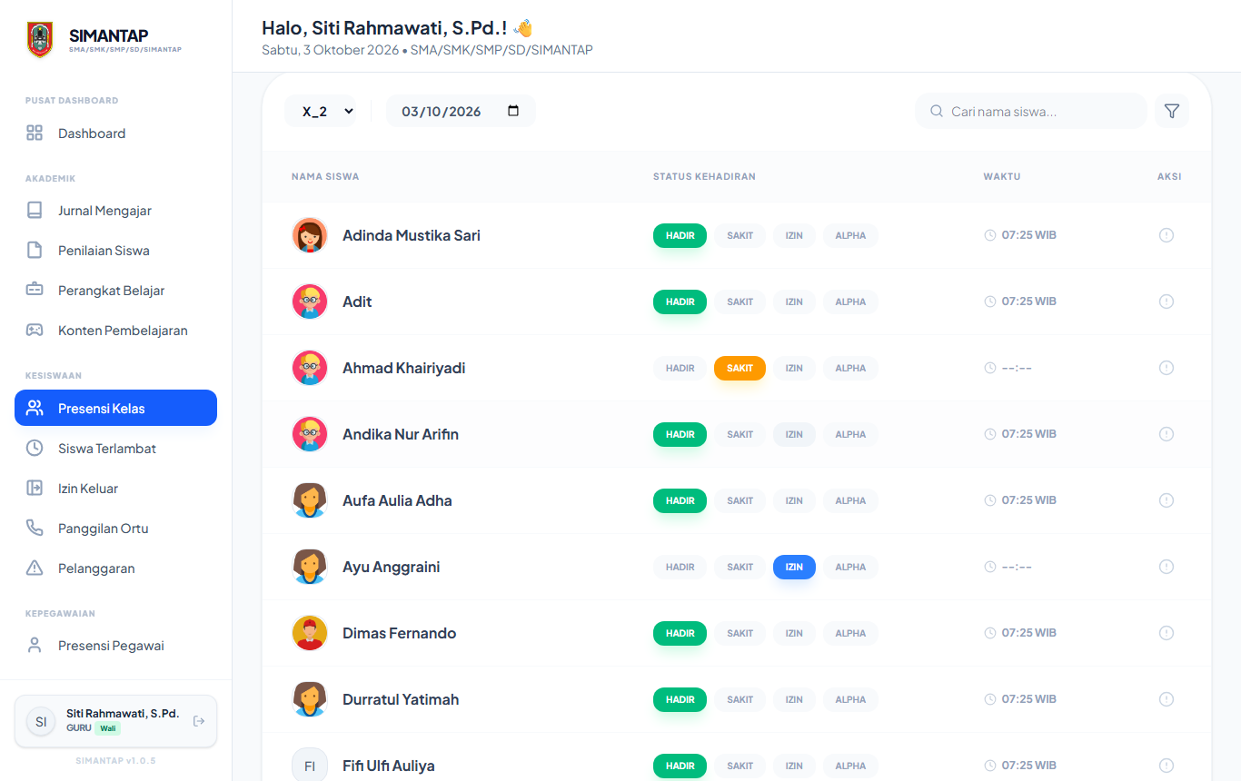Viewport: 1241px width, 781px height.
Task: Click the 03/10/2026 date input
Action: [x=461, y=111]
